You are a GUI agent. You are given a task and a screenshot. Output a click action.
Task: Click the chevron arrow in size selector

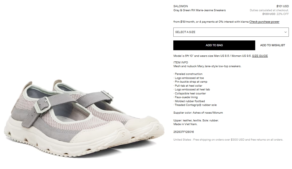click(285, 32)
